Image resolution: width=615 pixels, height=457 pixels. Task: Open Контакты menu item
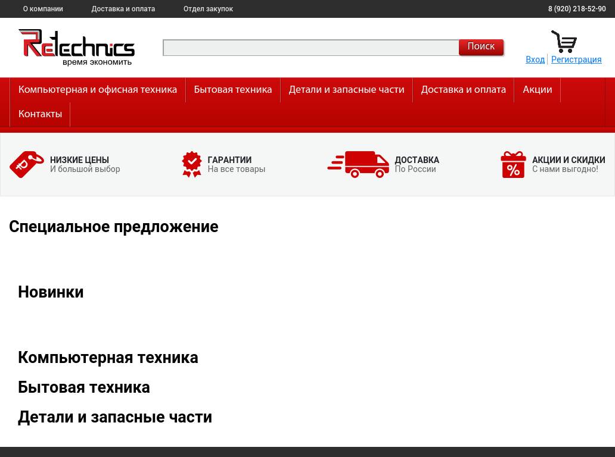(x=40, y=114)
